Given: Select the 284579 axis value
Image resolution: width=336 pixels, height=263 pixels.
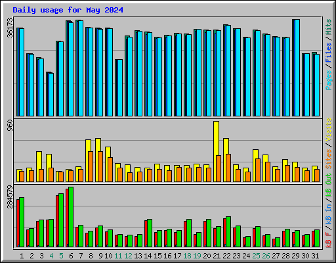Looking at the screenshot, I should pos(10,197).
